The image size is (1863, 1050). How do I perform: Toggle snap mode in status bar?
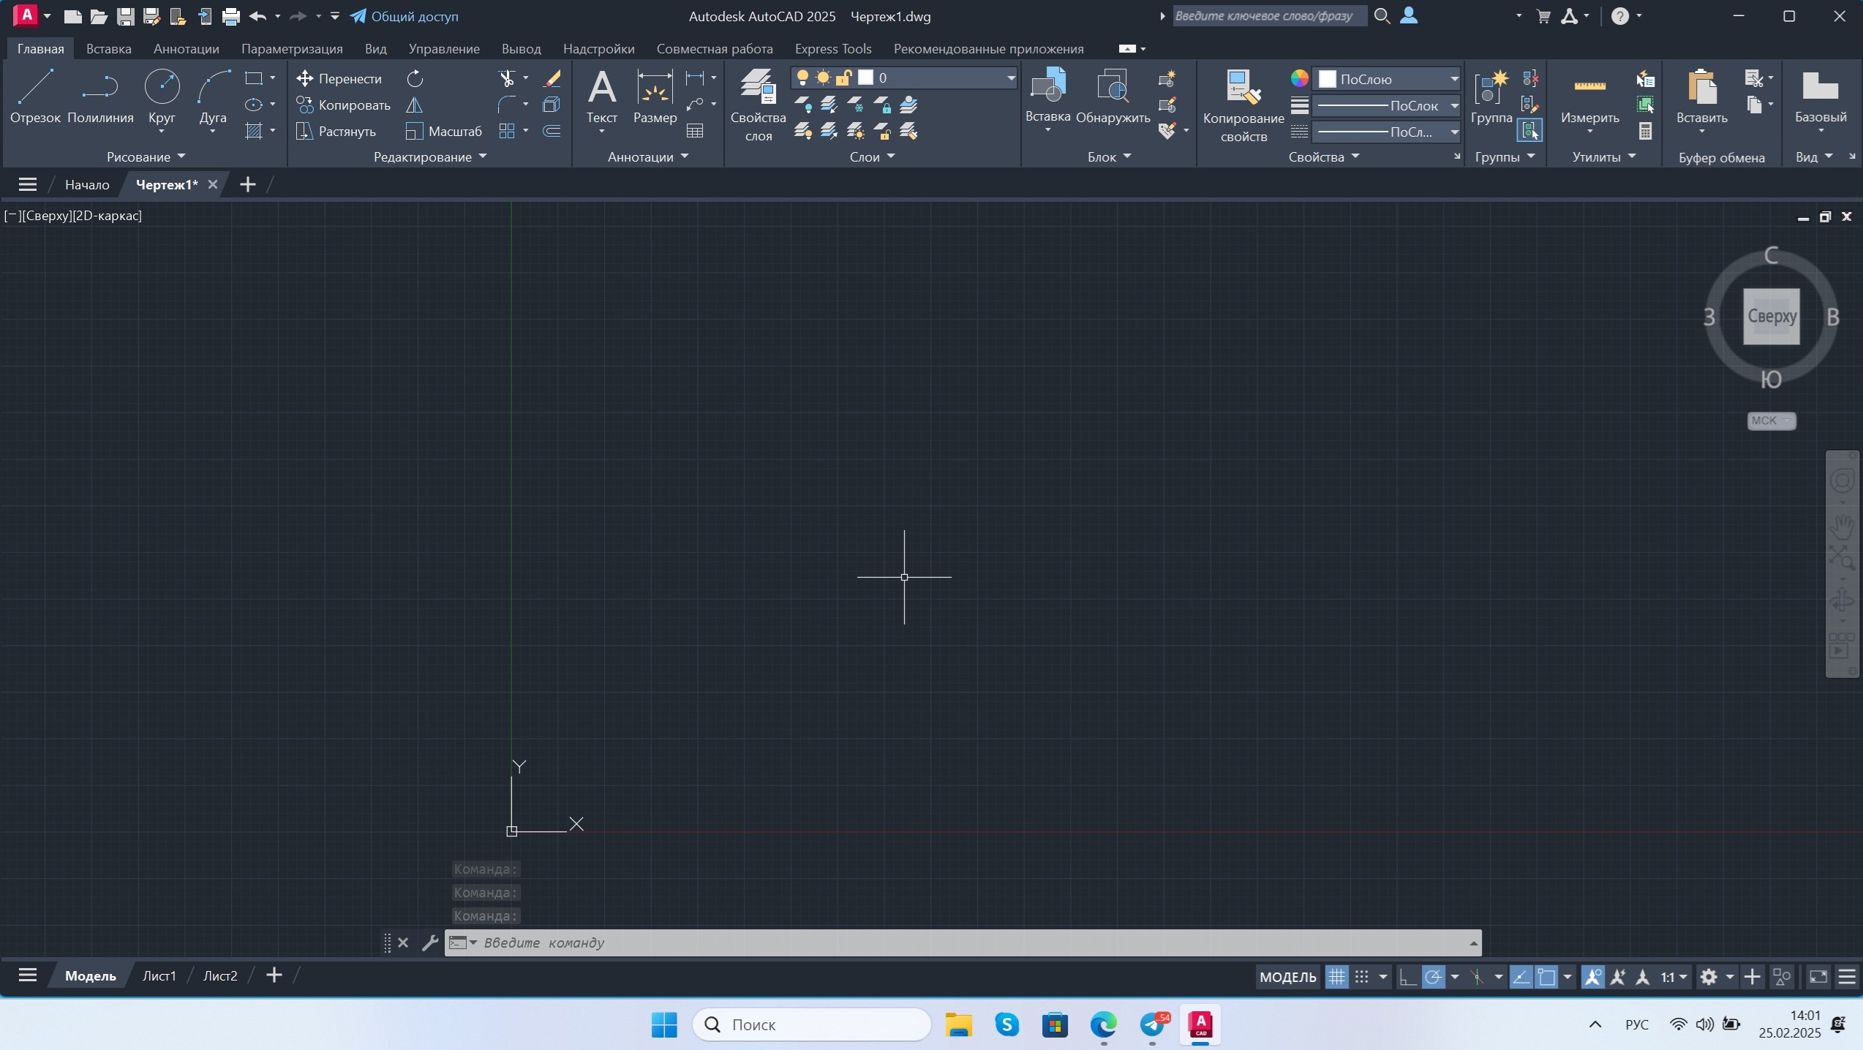[1361, 977]
